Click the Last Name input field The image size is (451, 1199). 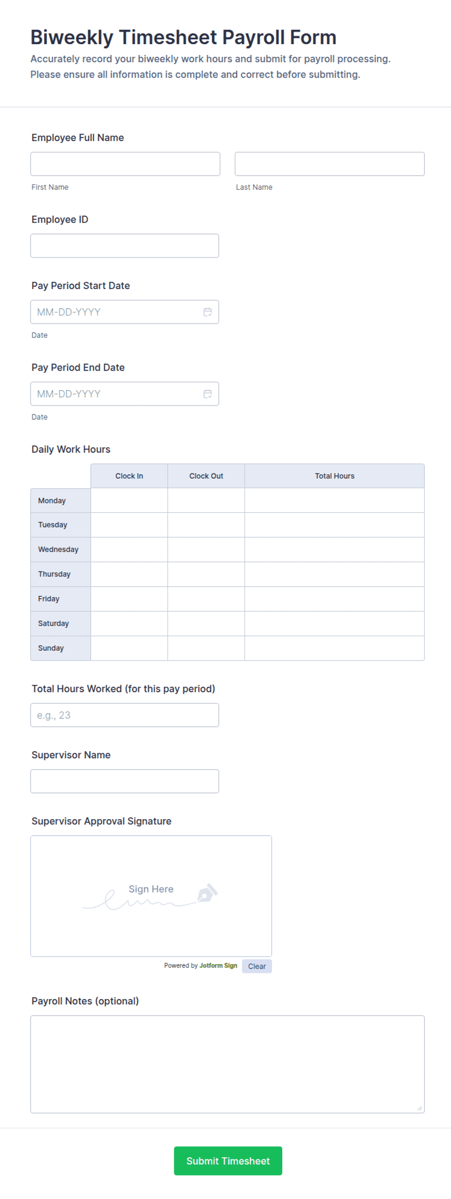[x=330, y=164]
